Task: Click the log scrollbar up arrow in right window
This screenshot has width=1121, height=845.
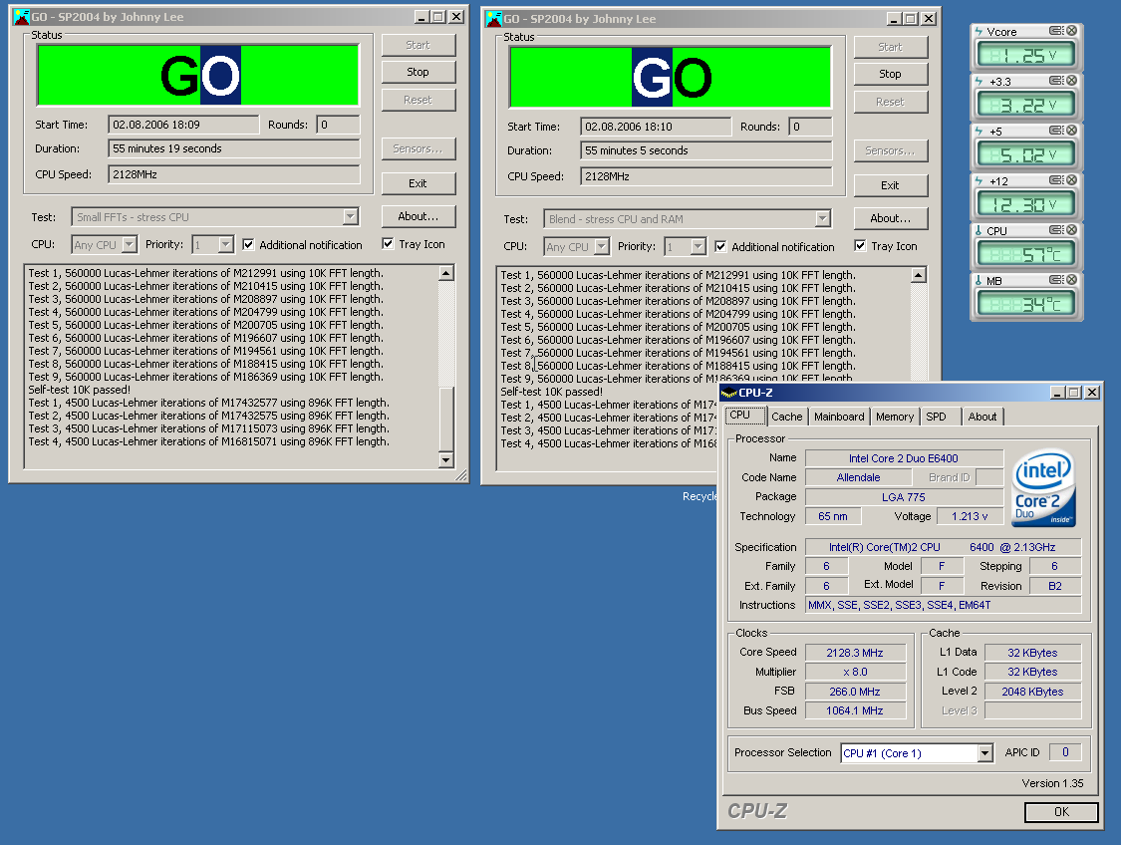Action: 919,275
